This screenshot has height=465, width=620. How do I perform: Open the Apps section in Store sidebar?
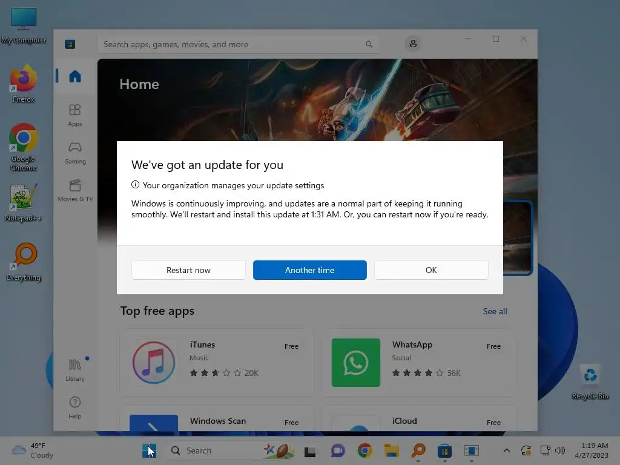point(74,115)
